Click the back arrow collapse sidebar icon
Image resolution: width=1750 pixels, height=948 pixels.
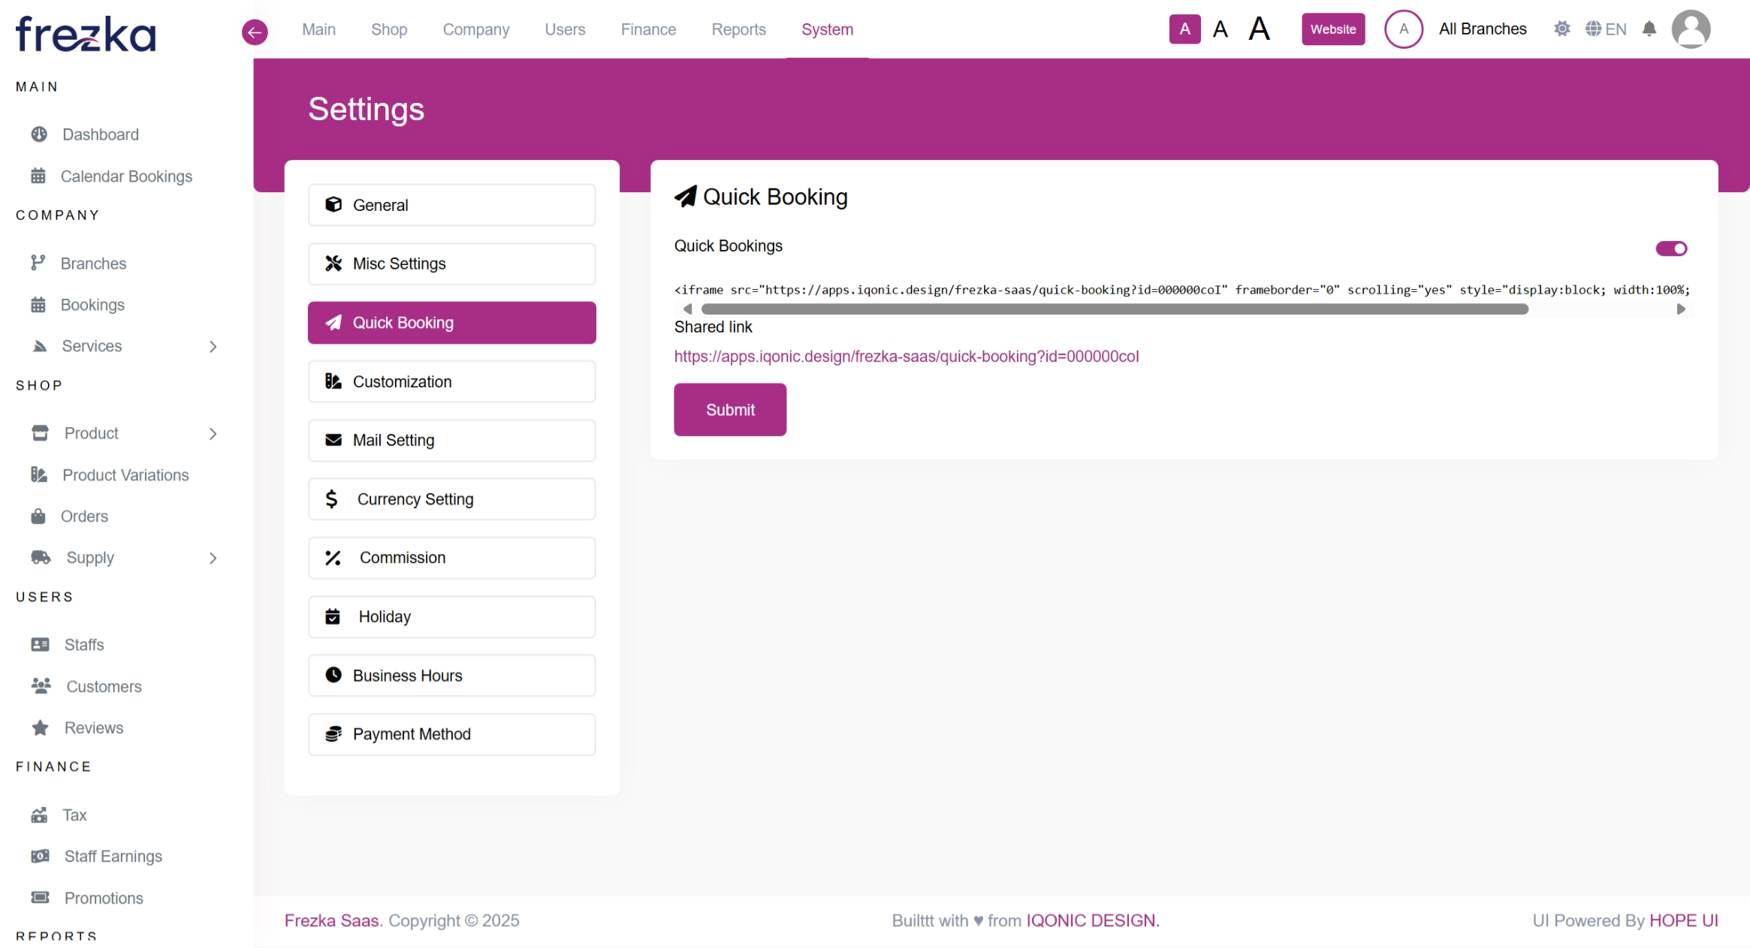[255, 32]
